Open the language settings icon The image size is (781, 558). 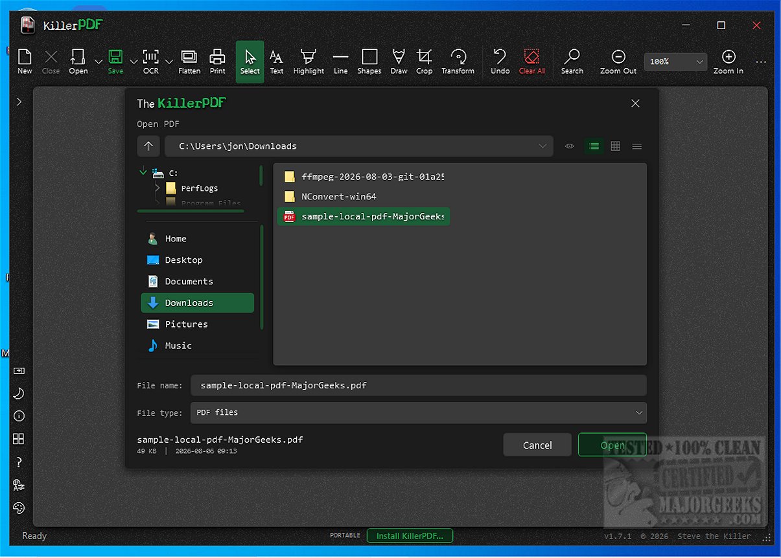[x=19, y=485]
